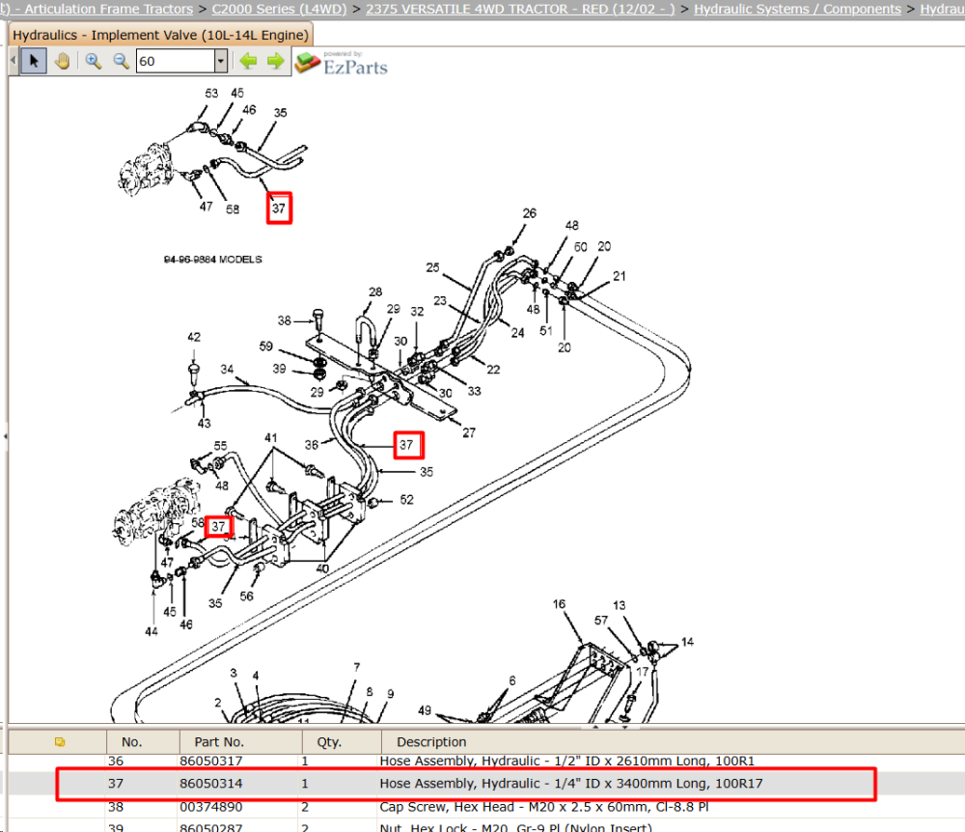Sort by the Qty. column header

pyautogui.click(x=329, y=741)
